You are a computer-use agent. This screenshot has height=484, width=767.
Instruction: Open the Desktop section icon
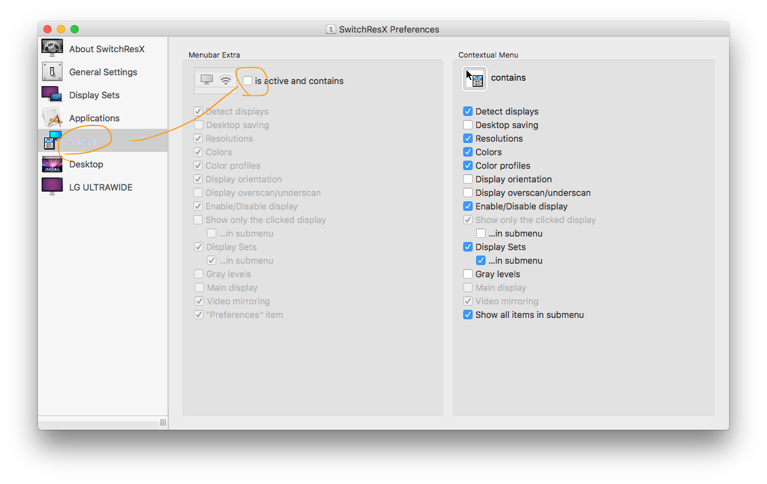52,164
